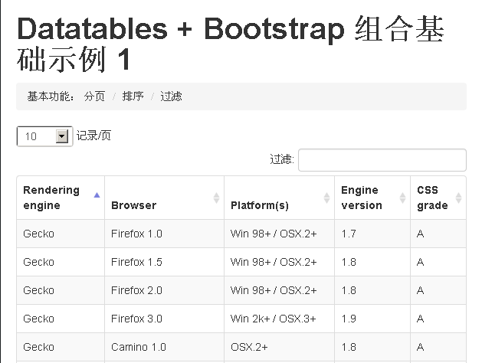The image size is (482, 363).
Task: Sort by CSS grade header text
Action: 432,198
